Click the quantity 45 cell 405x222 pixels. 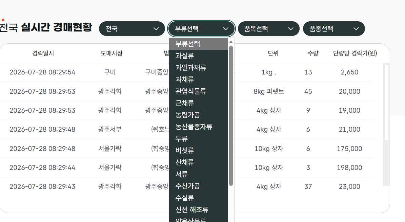tap(308, 91)
